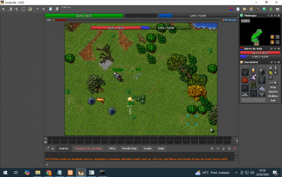The width and height of the screenshot is (282, 177).
Task: Open the Help chat tab
Action: [x=161, y=149]
